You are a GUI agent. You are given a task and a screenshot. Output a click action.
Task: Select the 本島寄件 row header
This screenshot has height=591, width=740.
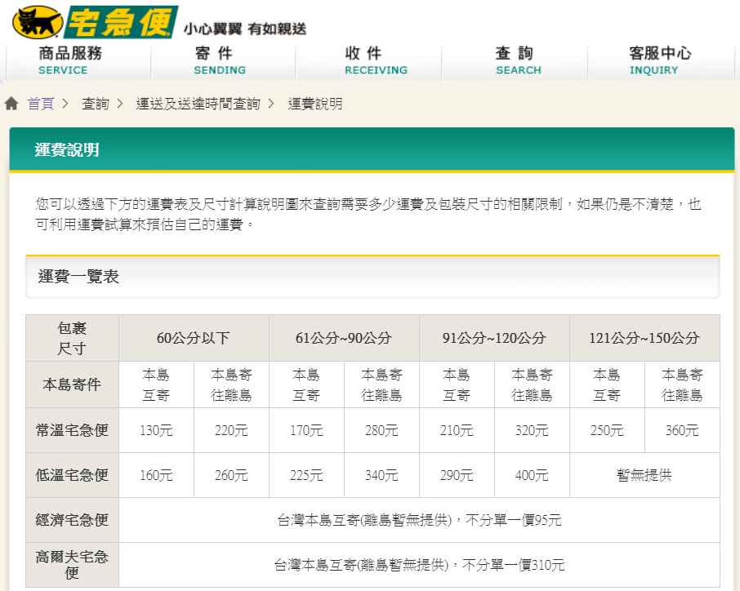[72, 384]
